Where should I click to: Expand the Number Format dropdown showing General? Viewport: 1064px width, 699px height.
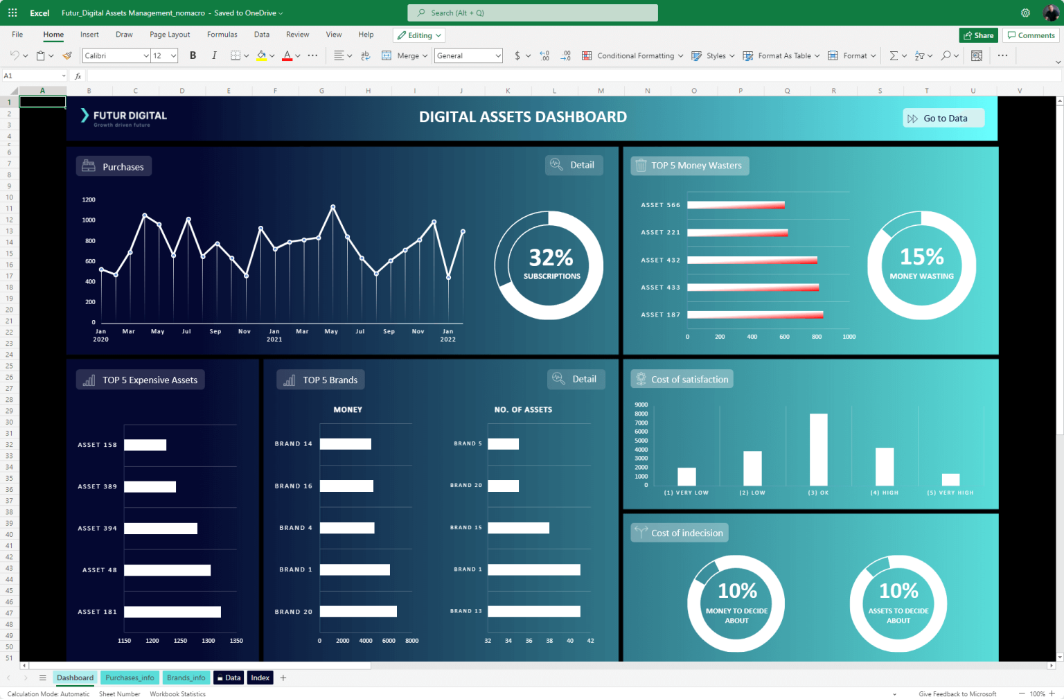click(x=468, y=55)
